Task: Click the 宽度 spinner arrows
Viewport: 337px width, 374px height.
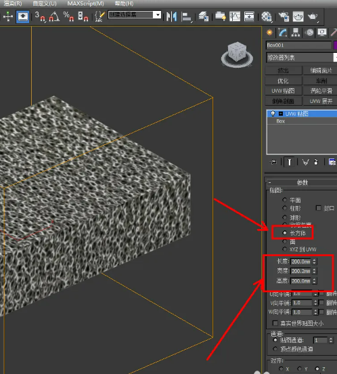Action: (x=315, y=271)
